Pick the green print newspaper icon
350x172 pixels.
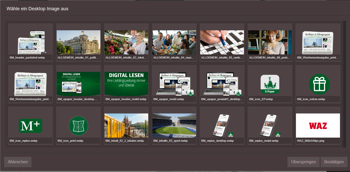78,126
